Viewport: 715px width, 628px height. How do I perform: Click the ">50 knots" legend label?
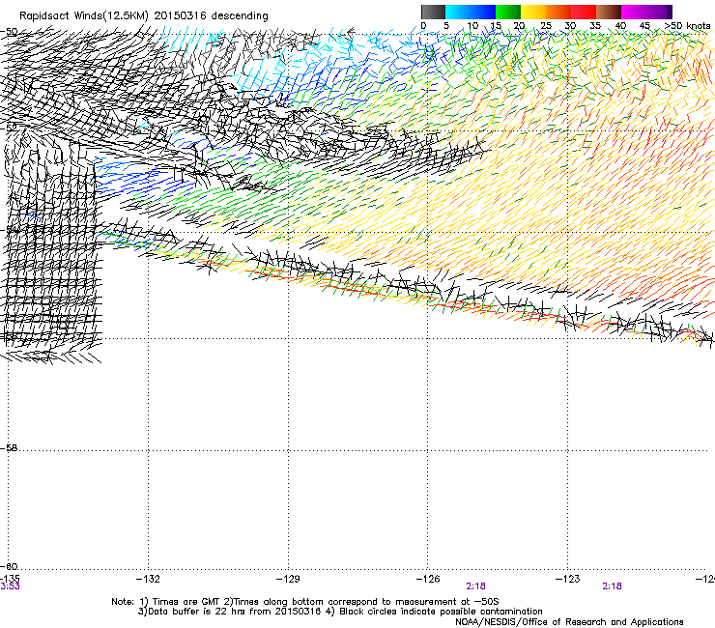coord(687,26)
